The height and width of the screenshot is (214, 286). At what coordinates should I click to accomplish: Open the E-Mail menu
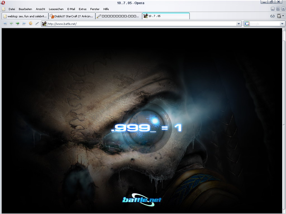71,9
